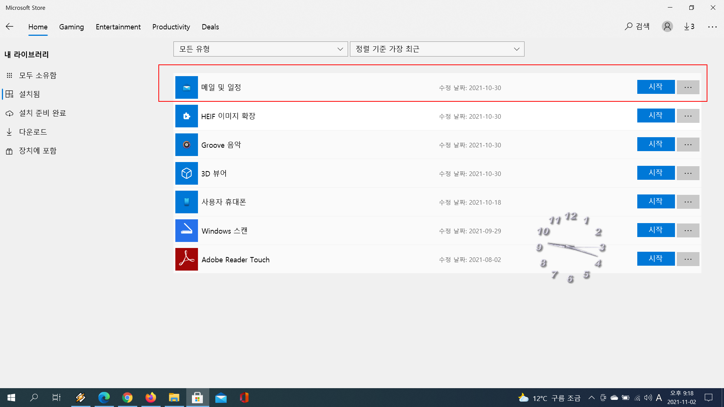
Task: Click the weather widget showing 12°C
Action: (549, 398)
